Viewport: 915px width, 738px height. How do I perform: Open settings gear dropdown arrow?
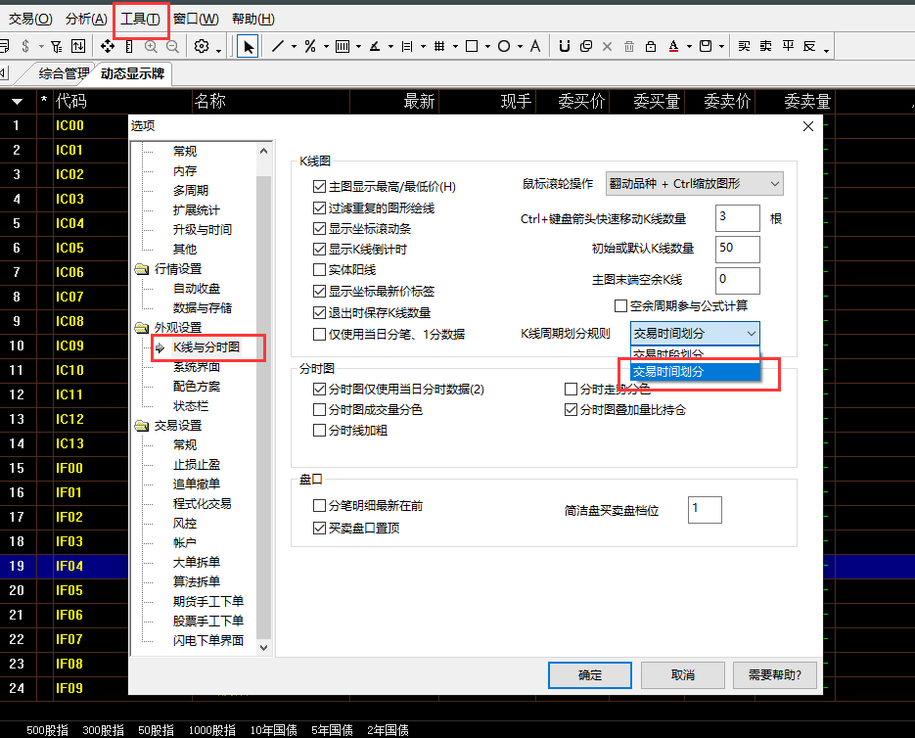pyautogui.click(x=218, y=51)
